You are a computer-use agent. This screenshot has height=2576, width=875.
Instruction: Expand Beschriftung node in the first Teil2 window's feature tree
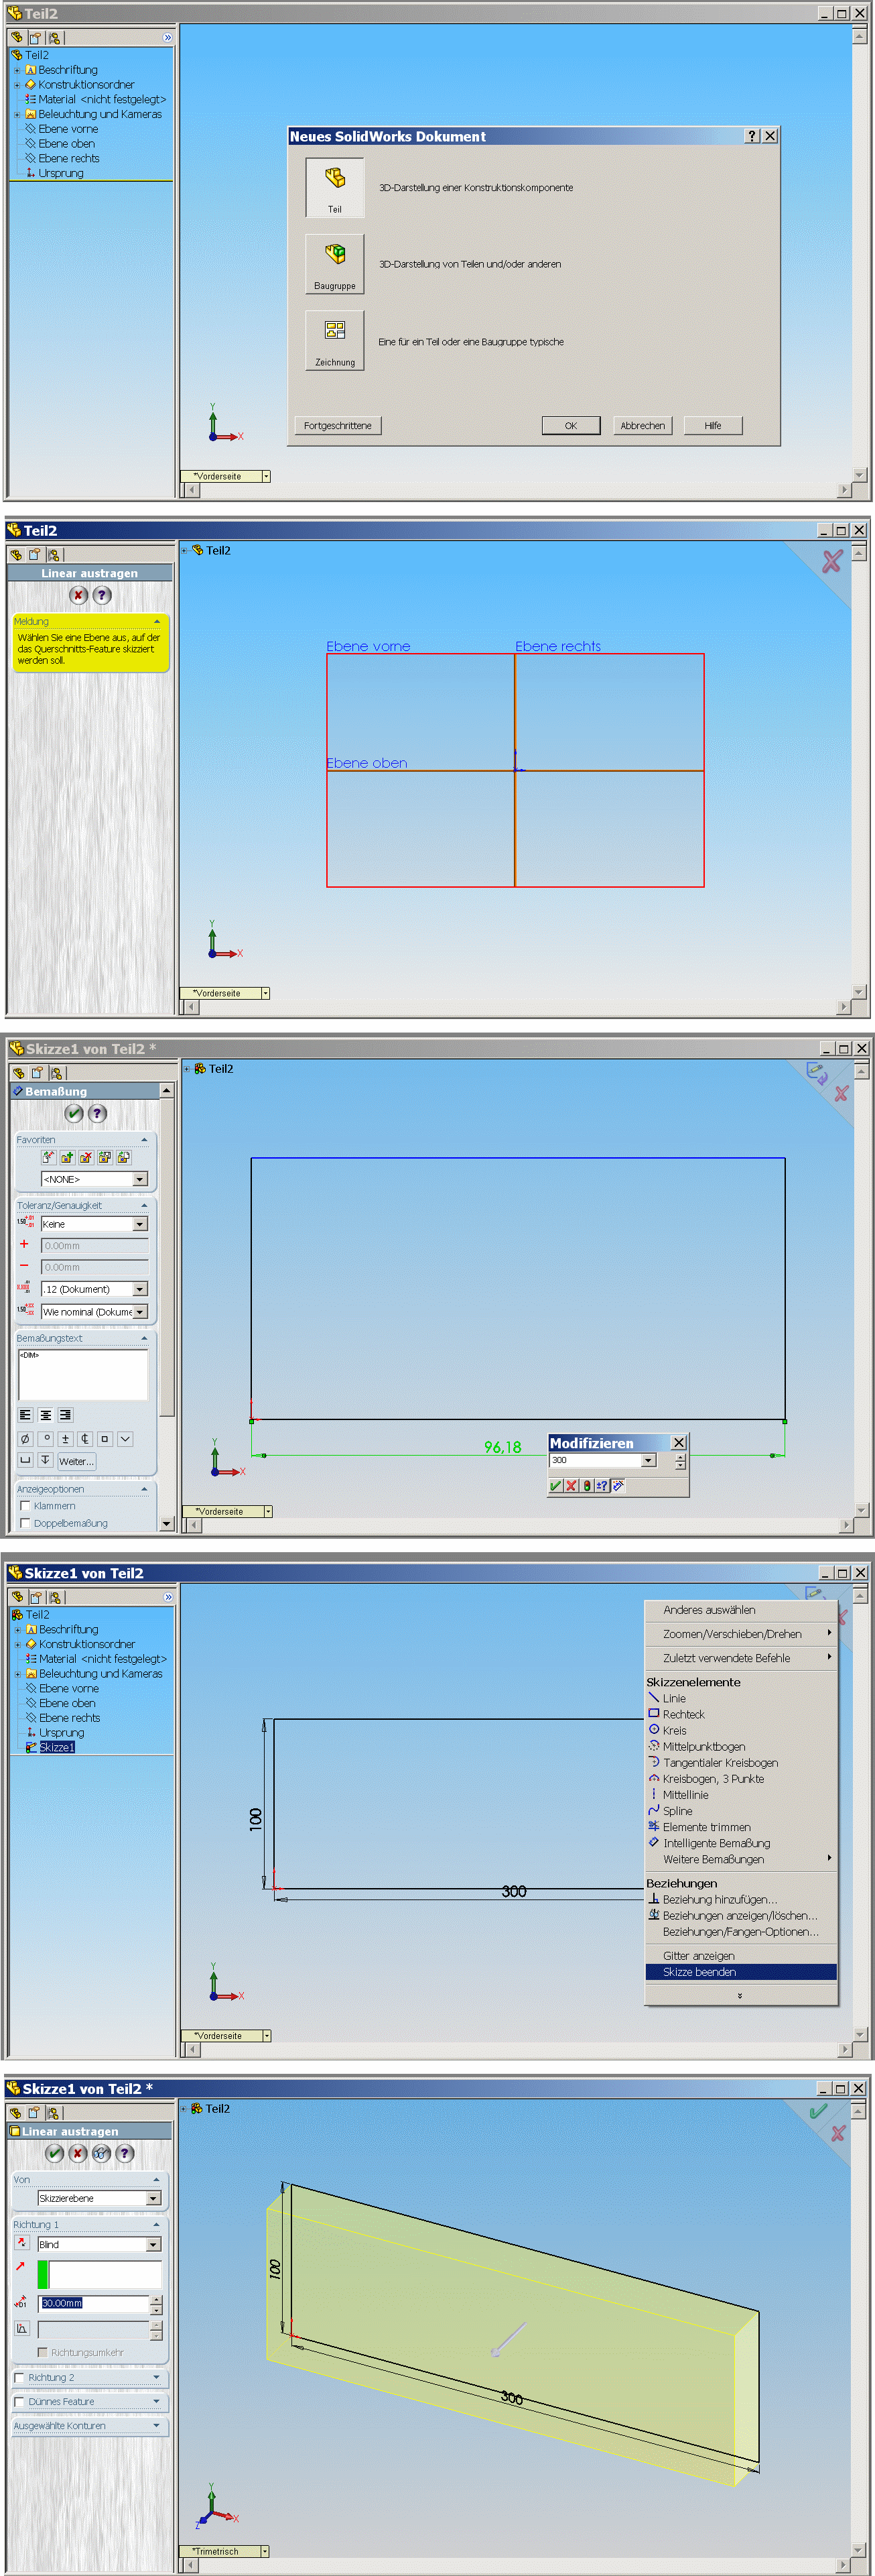[x=17, y=70]
